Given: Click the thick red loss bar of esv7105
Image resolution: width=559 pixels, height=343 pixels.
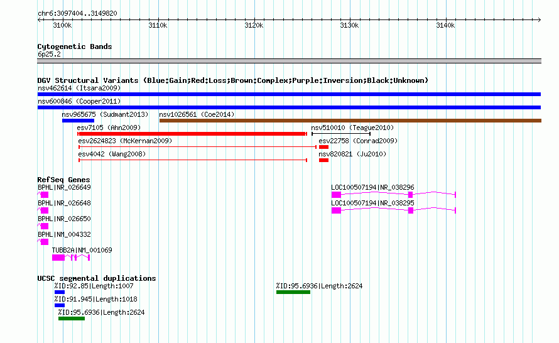Looking at the screenshot, I should click(x=192, y=134).
